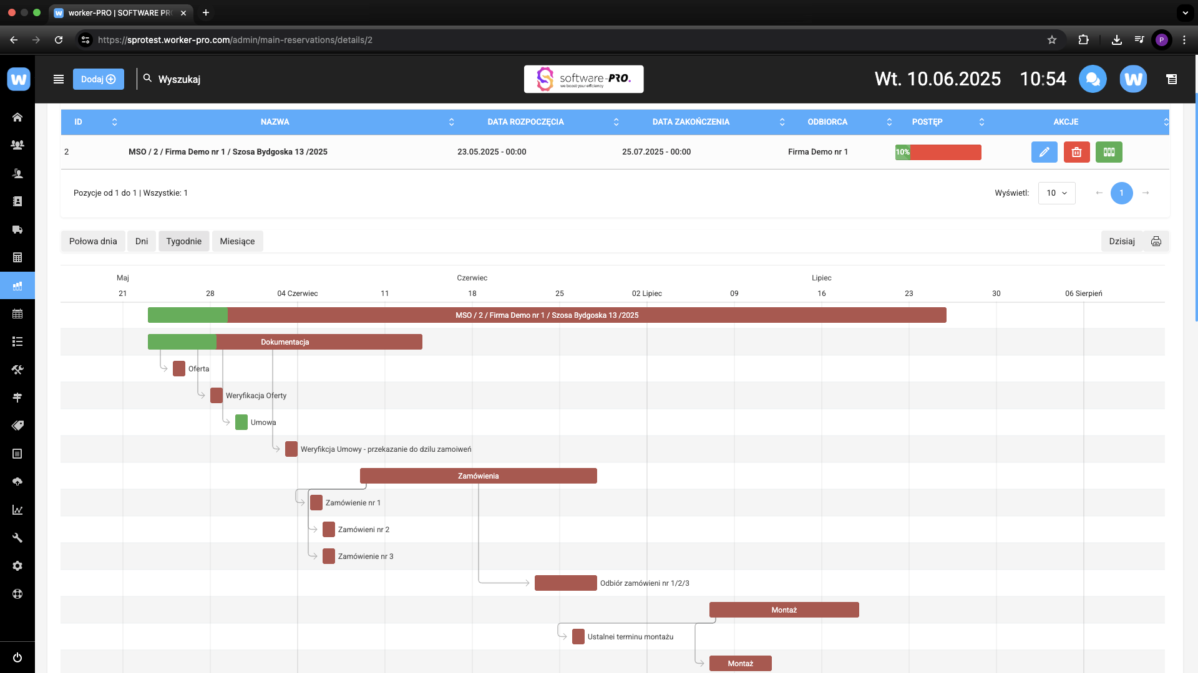This screenshot has height=673, width=1198.
Task: Click the power icon in sidebar
Action: coord(17,657)
